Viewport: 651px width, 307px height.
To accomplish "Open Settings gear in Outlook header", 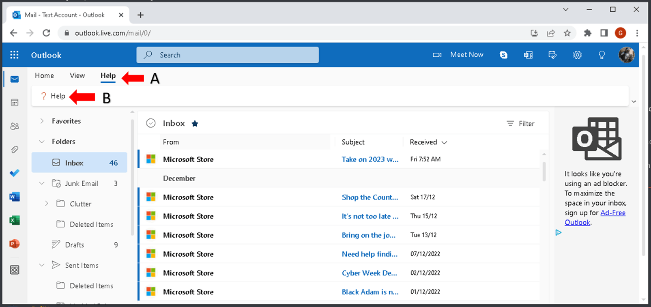I will pyautogui.click(x=577, y=55).
